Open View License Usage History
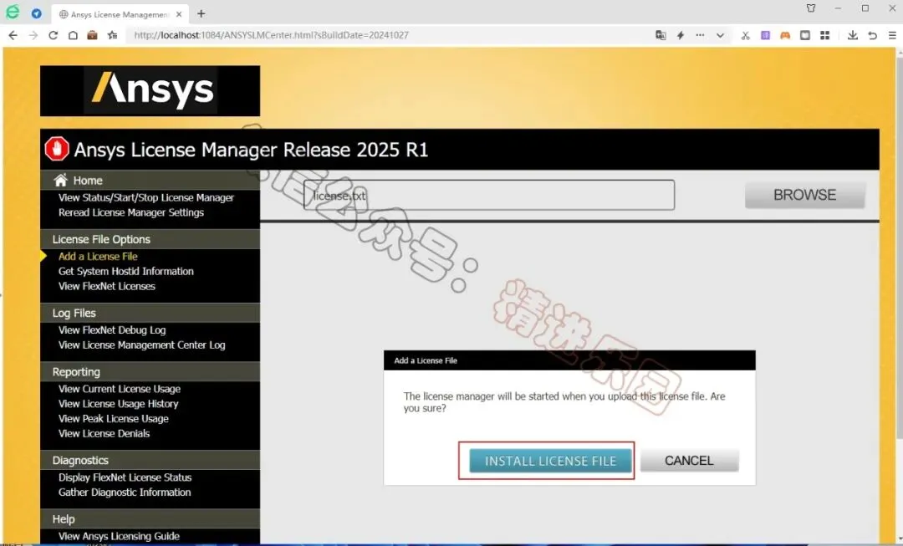This screenshot has height=546, width=903. [x=118, y=404]
